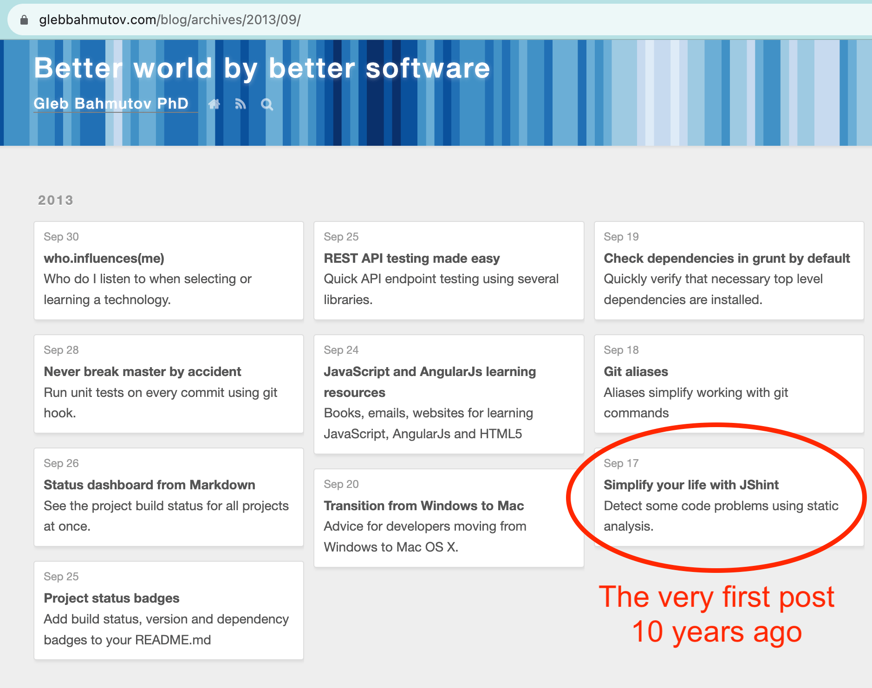Open REST API testing made easy post
This screenshot has width=872, height=688.
coord(412,258)
